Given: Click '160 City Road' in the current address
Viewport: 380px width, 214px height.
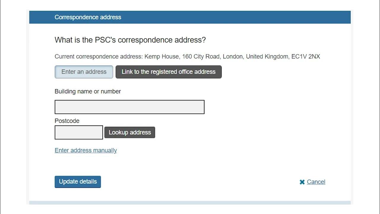Looking at the screenshot, I should coord(201,56).
